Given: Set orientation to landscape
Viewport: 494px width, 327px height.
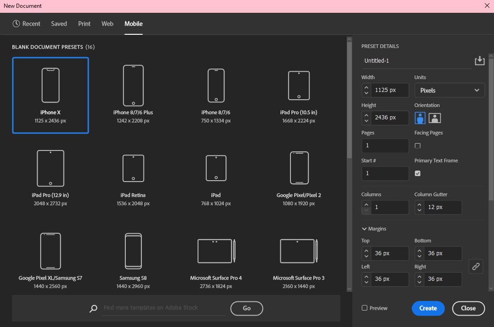Looking at the screenshot, I should point(435,118).
